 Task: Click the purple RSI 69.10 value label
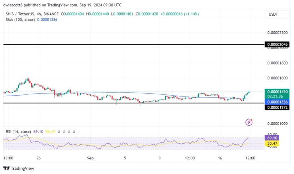click(272, 138)
